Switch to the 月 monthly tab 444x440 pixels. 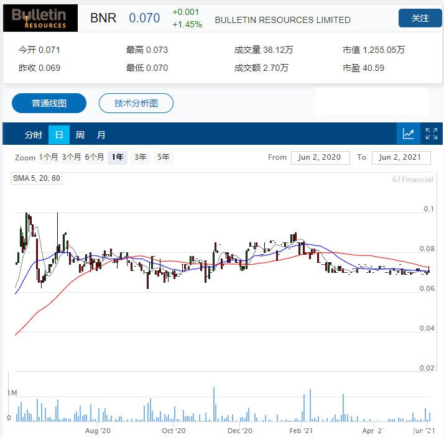(101, 135)
